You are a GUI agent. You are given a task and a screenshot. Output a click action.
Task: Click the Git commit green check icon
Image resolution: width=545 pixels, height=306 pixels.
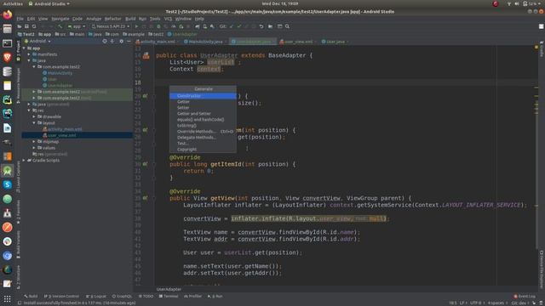tap(238, 26)
